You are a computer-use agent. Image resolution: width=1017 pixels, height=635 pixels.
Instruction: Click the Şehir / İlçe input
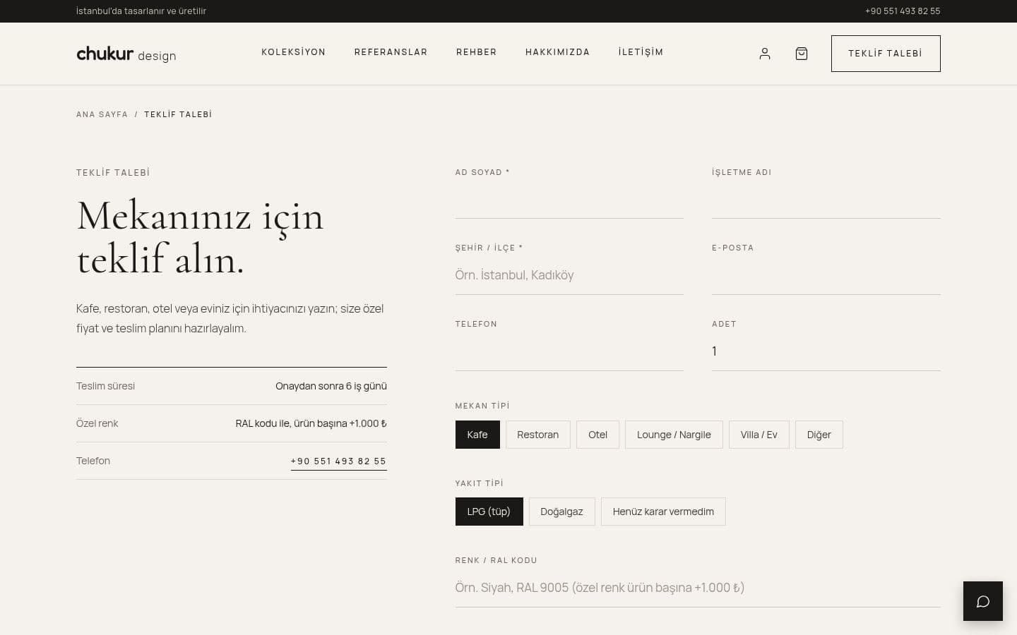[x=569, y=275]
